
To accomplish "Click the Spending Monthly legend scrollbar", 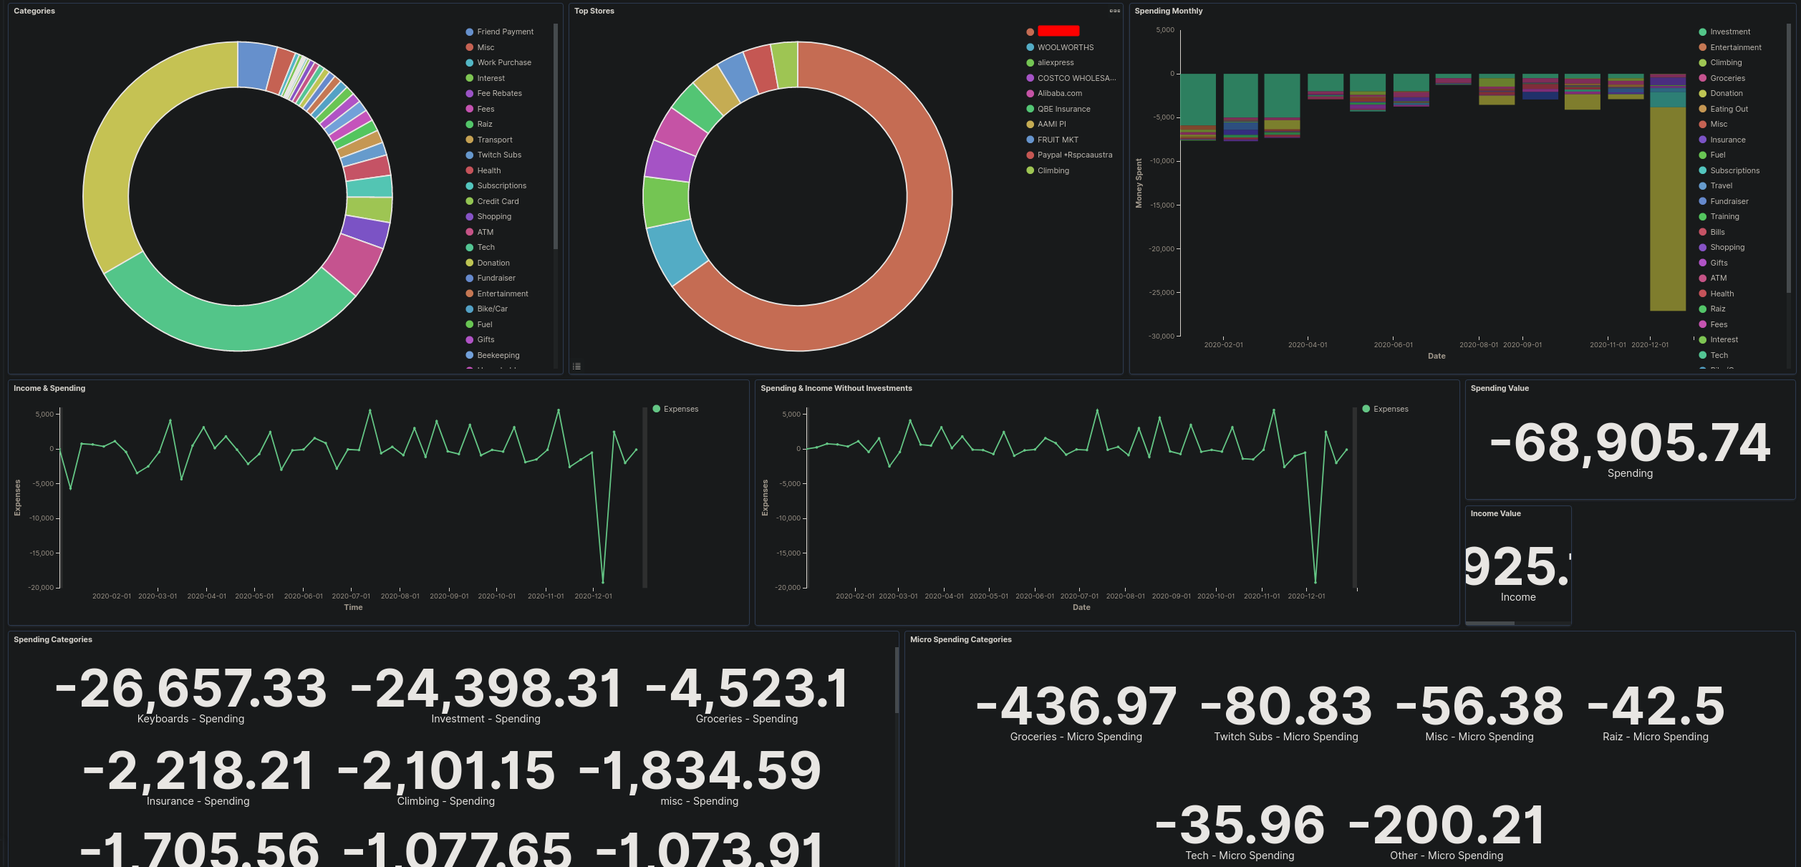I will (1788, 158).
